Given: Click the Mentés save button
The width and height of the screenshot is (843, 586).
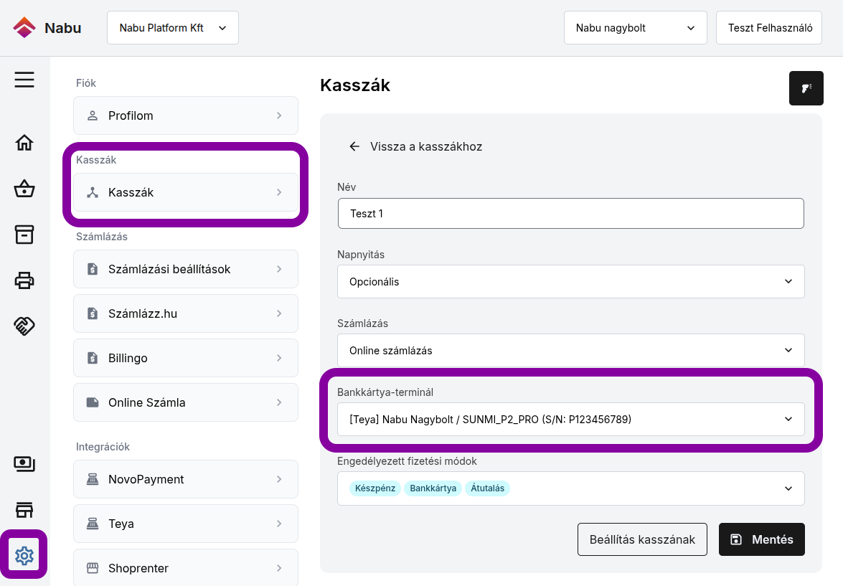Looking at the screenshot, I should click(762, 539).
